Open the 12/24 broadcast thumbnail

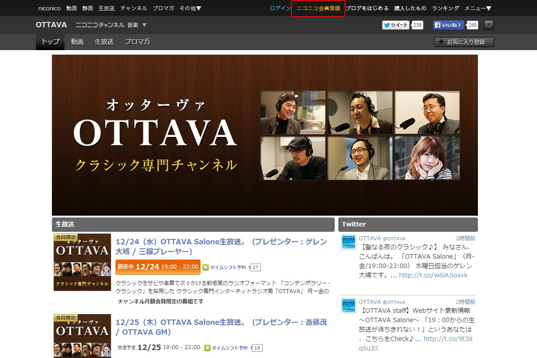pos(82,262)
